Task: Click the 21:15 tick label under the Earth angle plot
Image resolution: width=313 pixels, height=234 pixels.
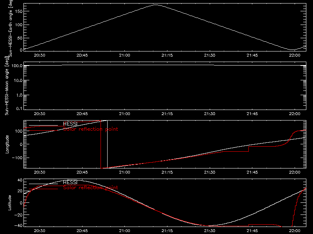Action: pos(167,55)
